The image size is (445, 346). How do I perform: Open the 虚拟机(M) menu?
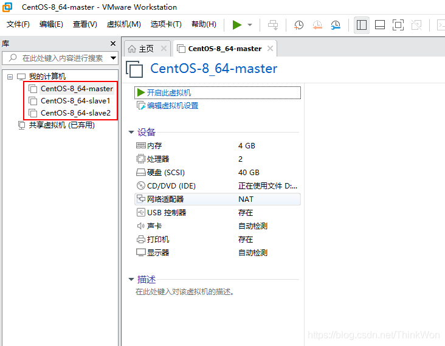[124, 24]
